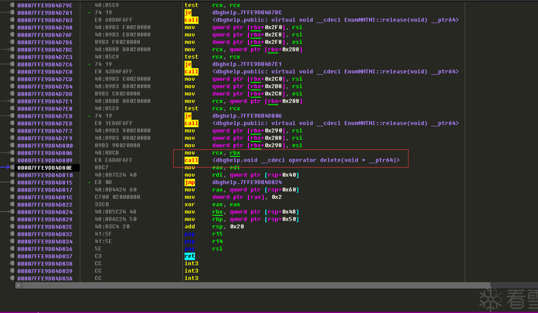This screenshot has width=538, height=313.
Task: Select address 00007FFE9DB4D810
Action: pyautogui.click(x=45, y=175)
